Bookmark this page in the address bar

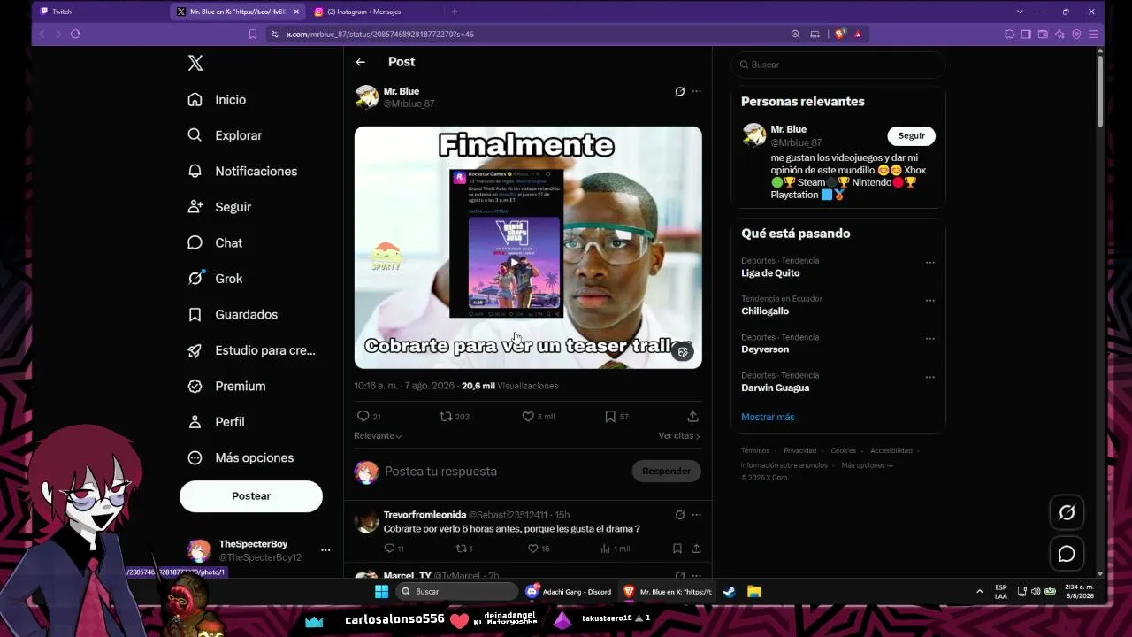[x=253, y=34]
